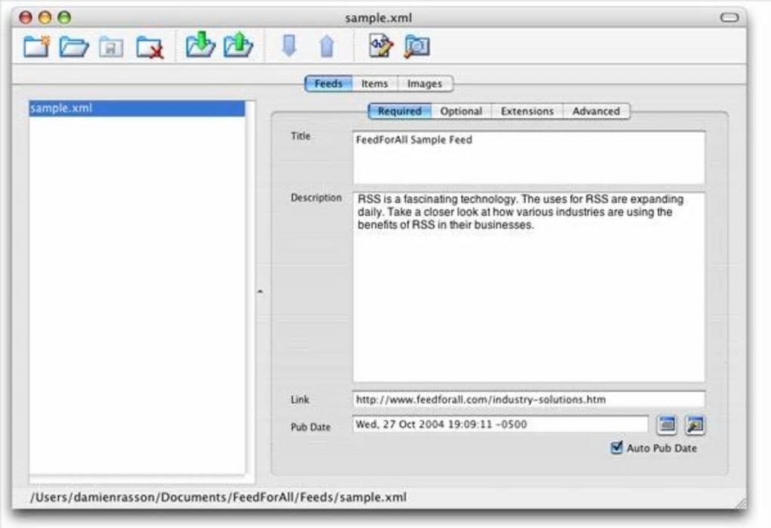Select sample.xml in the feed list
The height and width of the screenshot is (528, 771).
click(x=137, y=109)
